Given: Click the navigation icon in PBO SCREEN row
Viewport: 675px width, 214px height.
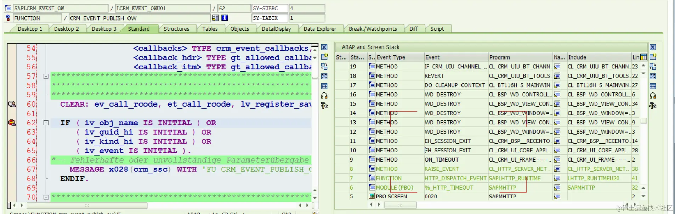Looking at the screenshot, I should click(x=557, y=197).
